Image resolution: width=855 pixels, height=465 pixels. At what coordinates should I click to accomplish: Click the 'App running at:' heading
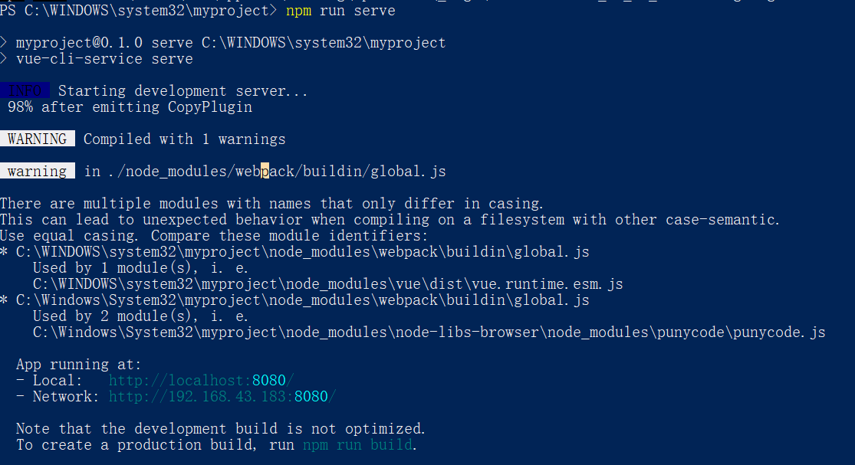[x=79, y=364]
